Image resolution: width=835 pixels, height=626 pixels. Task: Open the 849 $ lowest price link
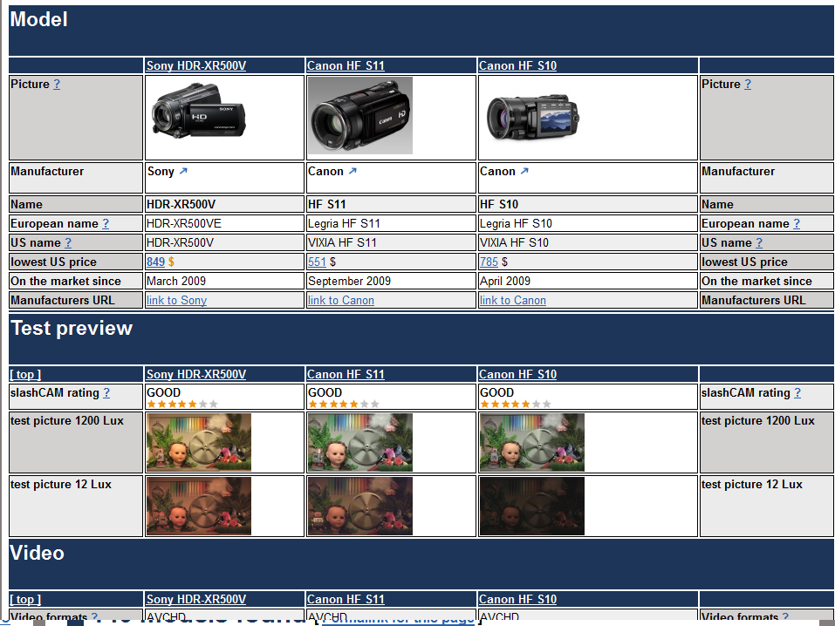[x=155, y=262]
